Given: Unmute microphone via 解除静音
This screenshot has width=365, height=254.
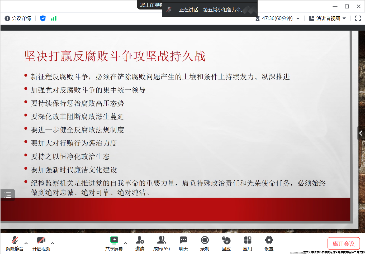Looking at the screenshot, I should [15, 243].
